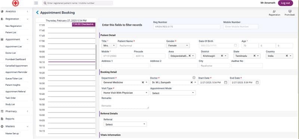This screenshot has width=299, height=139.
Task: Click the search magnifier icon
Action: [x=45, y=3]
